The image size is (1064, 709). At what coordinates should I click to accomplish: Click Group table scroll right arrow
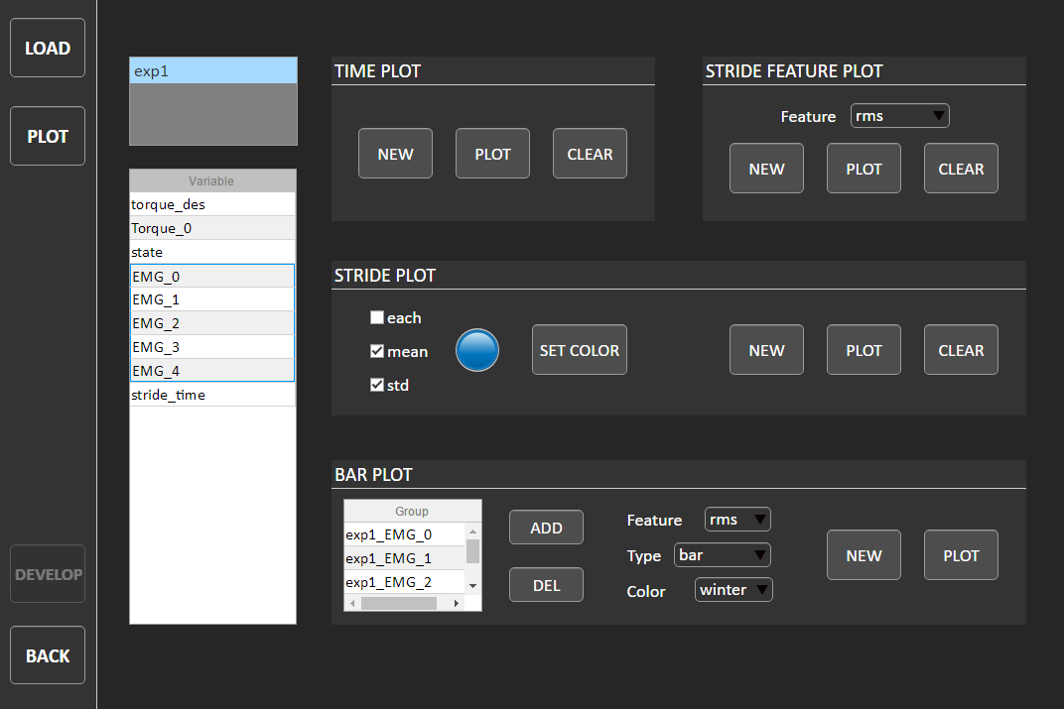tap(457, 603)
